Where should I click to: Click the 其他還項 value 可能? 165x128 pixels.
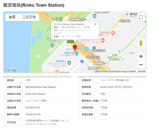(x=103, y=94)
